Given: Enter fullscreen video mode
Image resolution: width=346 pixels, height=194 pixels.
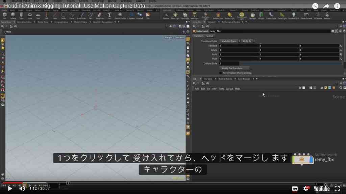Looking at the screenshot, I should [x=337, y=189].
